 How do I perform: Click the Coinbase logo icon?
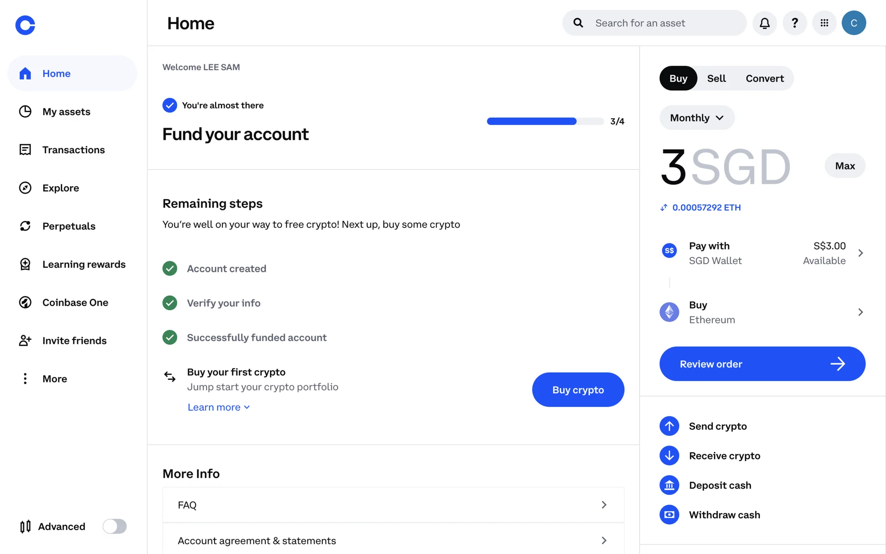25,25
